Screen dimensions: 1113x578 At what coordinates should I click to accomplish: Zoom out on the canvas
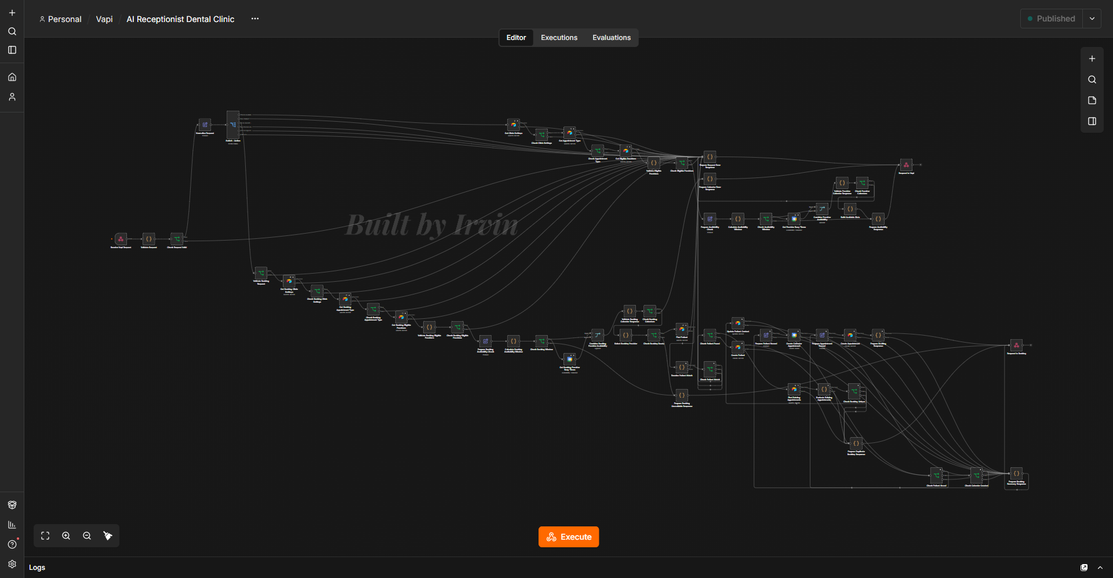[87, 536]
